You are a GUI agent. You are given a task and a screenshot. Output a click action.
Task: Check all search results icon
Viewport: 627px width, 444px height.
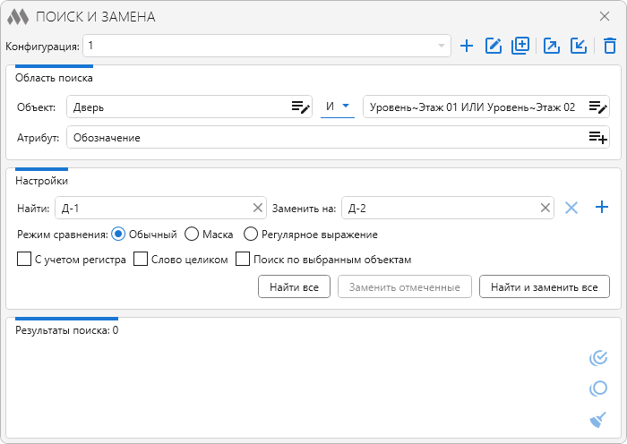pos(597,359)
